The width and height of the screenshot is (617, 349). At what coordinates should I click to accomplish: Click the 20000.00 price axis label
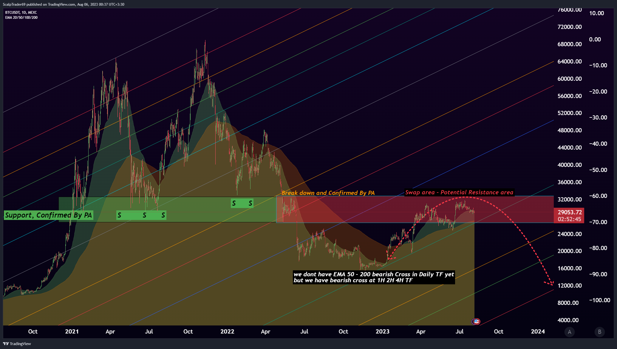[x=570, y=251]
